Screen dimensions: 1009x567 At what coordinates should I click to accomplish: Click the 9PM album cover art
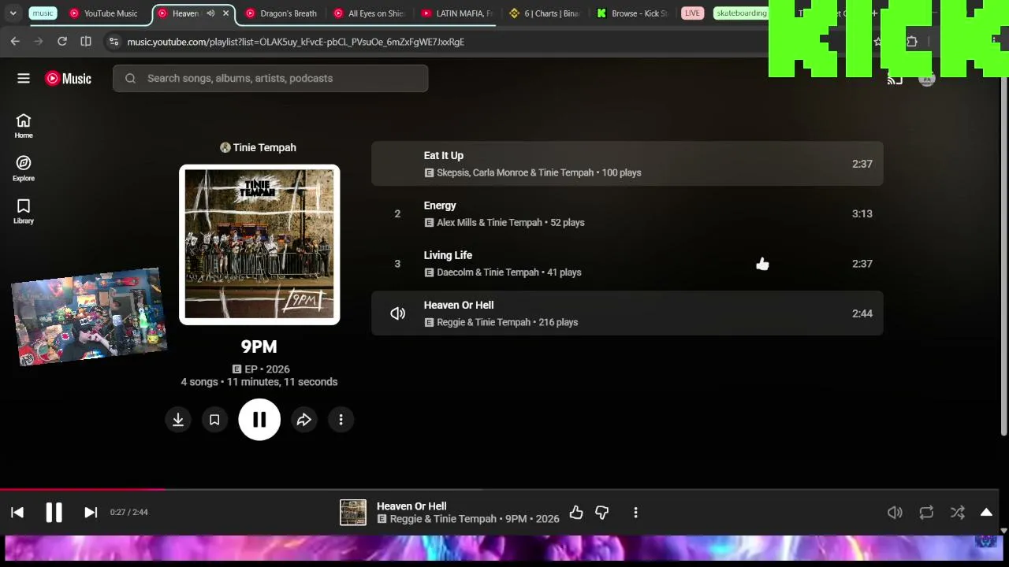click(x=259, y=244)
